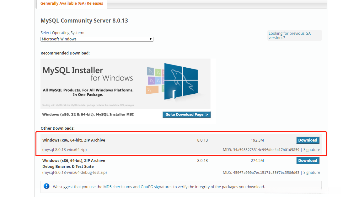343x197 pixels.
Task: Click Looking for previous GA versions link
Action: pyautogui.click(x=289, y=35)
